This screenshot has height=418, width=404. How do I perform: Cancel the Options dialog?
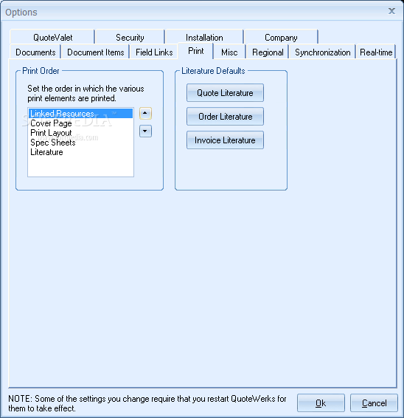coord(374,402)
